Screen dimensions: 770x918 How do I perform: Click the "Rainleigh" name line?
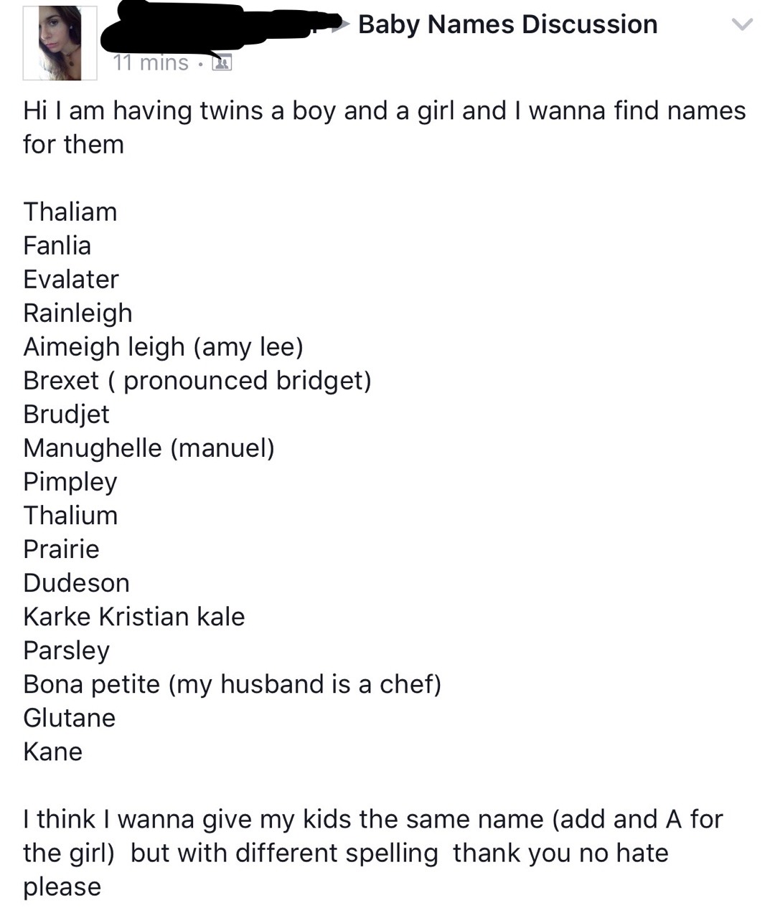pos(78,313)
